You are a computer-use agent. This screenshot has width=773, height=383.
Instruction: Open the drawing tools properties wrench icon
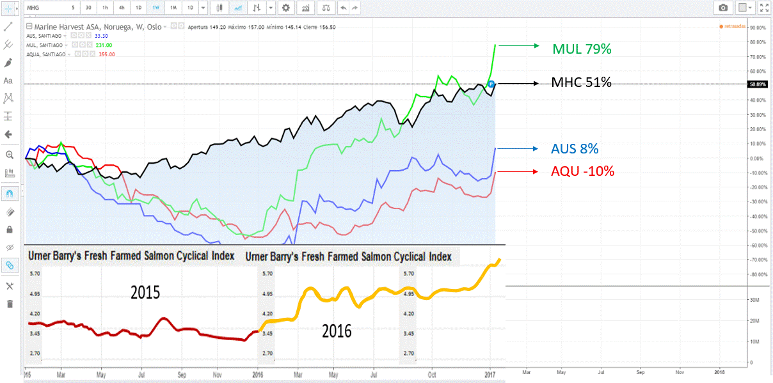click(x=9, y=286)
